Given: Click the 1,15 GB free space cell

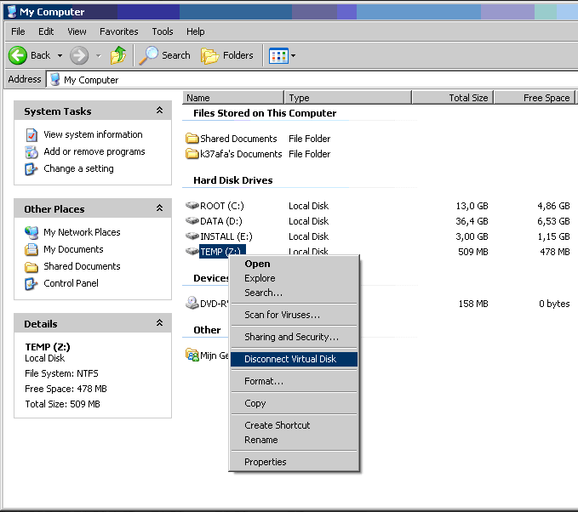Looking at the screenshot, I should tap(553, 236).
